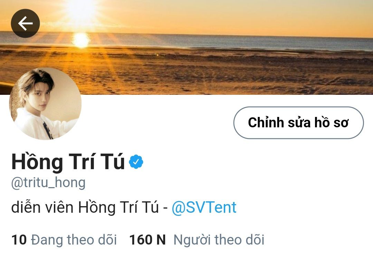Select the display name Hồng Trí Tú
The width and height of the screenshot is (373, 266).
pyautogui.click(x=68, y=162)
